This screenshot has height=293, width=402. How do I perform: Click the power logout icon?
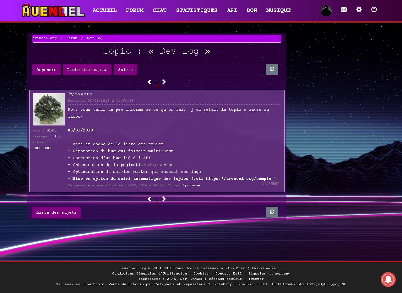374,9
